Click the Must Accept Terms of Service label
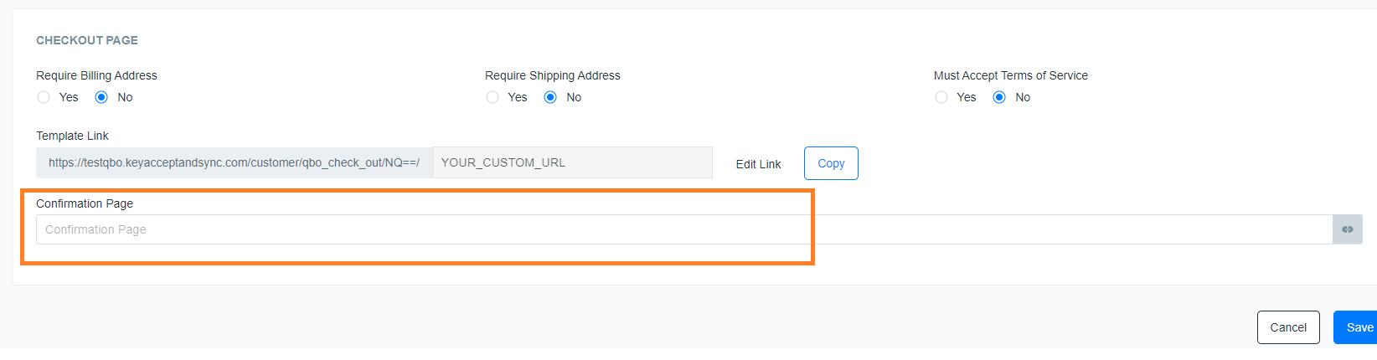This screenshot has width=1377, height=360. click(1011, 75)
